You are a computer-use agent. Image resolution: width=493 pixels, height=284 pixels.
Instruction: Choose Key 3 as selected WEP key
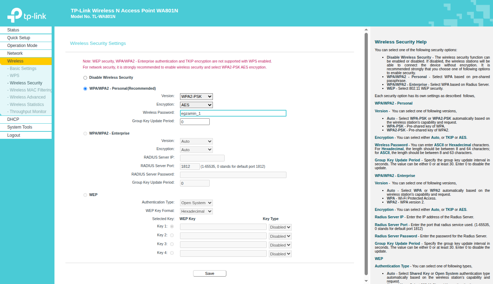(172, 244)
